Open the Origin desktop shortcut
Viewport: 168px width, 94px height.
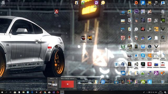coord(136,3)
